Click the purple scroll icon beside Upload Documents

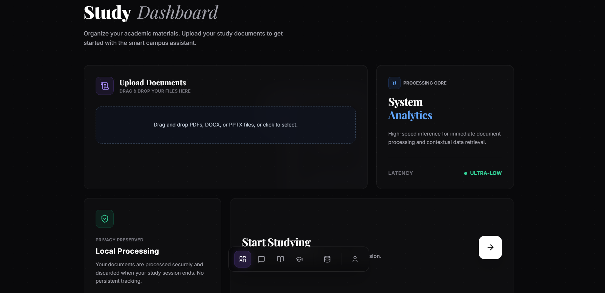(x=105, y=86)
